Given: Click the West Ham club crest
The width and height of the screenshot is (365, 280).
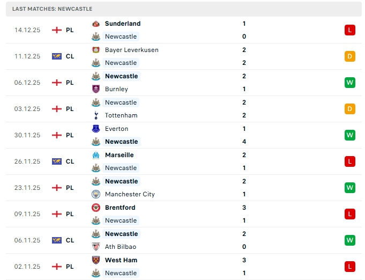Looking at the screenshot, I should (96, 260).
